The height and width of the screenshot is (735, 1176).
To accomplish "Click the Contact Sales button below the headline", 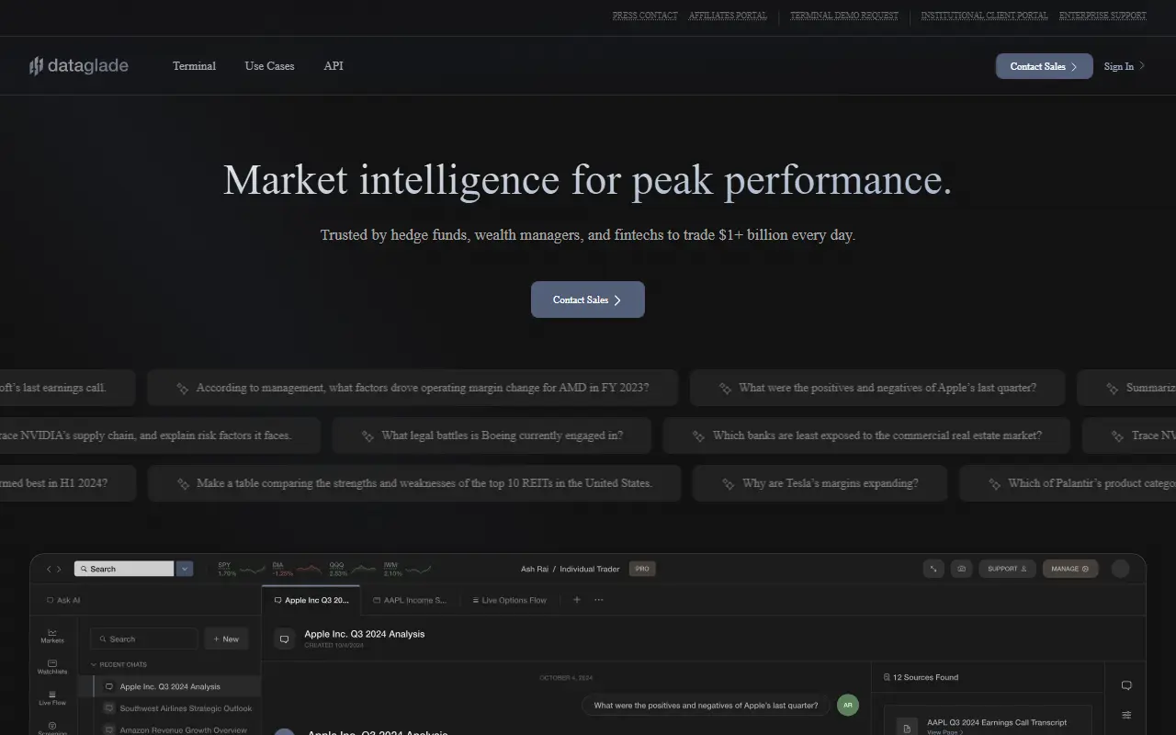I will 588,300.
